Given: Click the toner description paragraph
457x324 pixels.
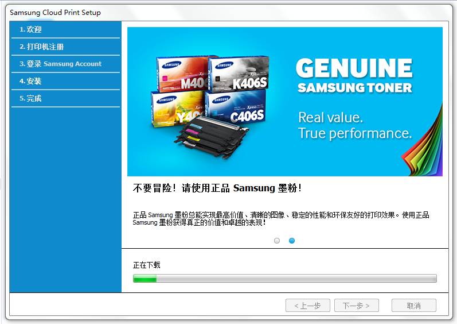Looking at the screenshot, I should point(281,219).
